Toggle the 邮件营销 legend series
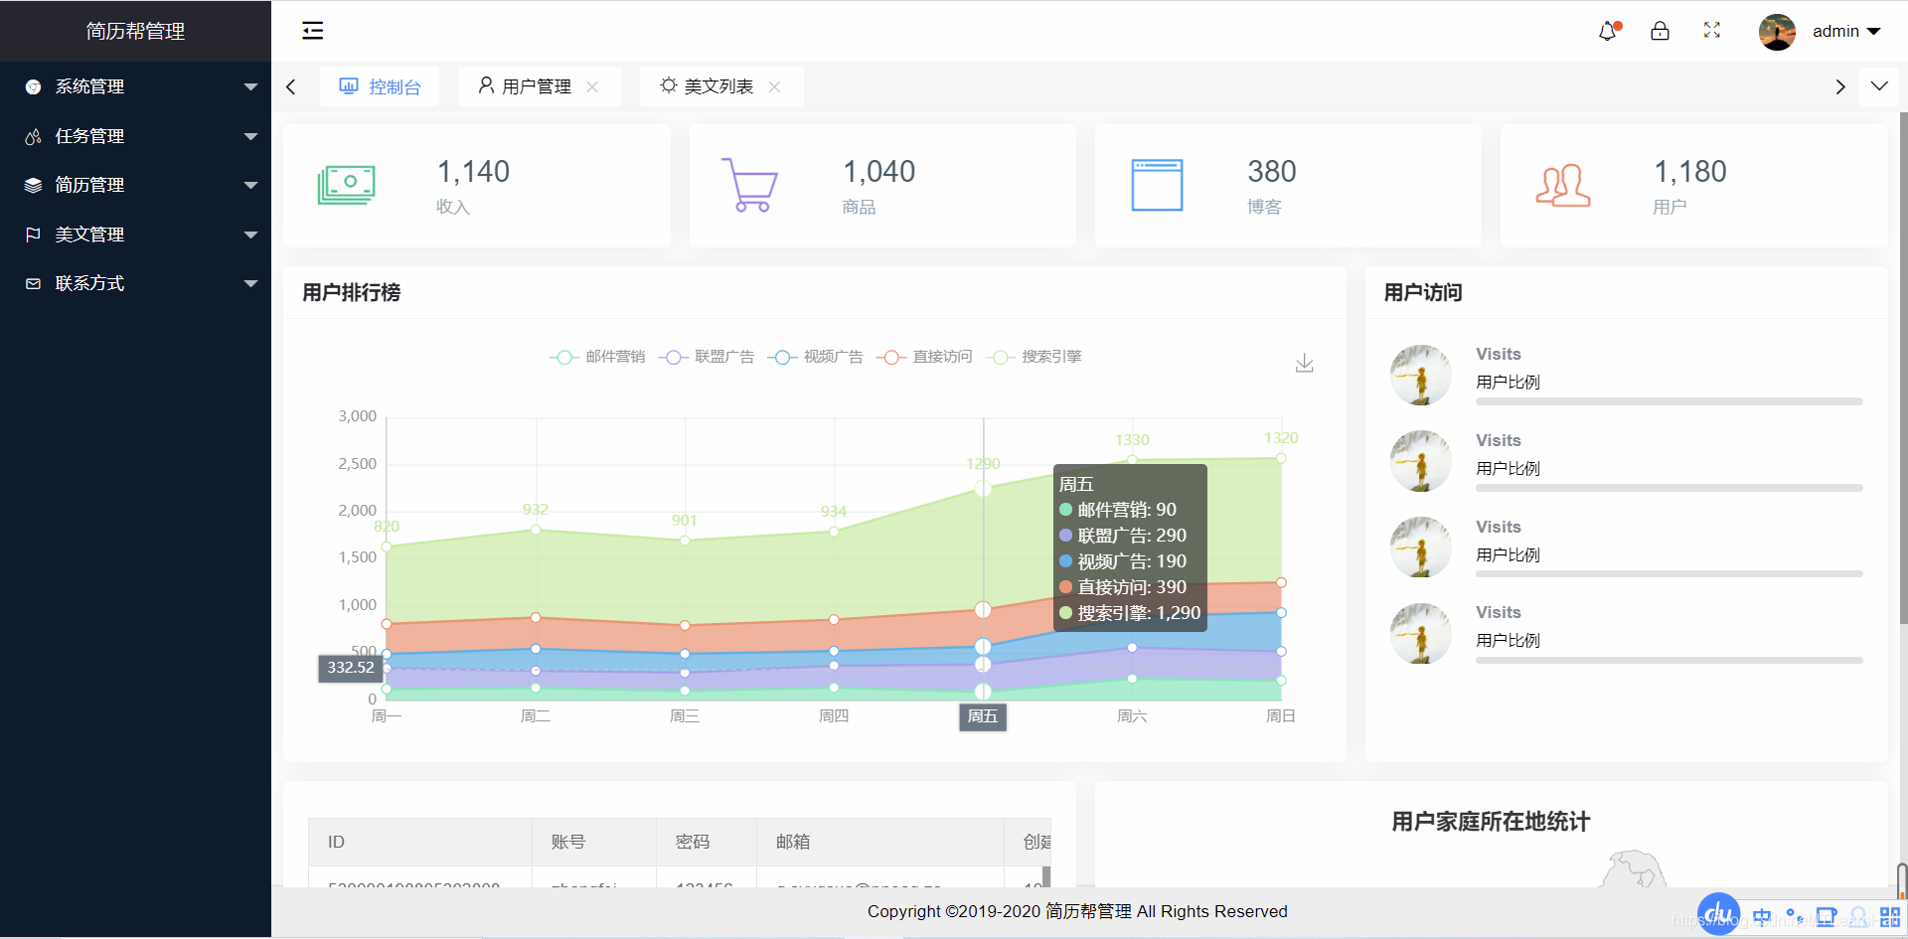1908x939 pixels. pos(596,357)
